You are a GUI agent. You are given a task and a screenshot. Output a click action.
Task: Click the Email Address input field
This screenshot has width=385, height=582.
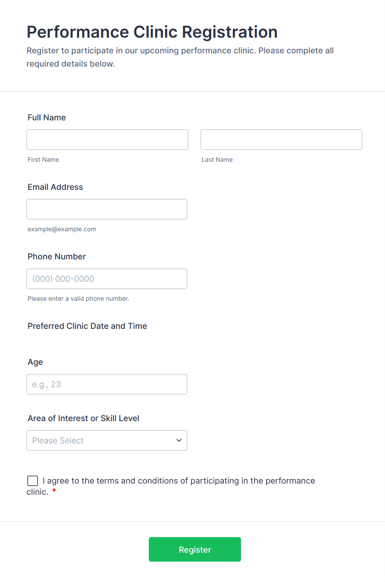click(107, 209)
